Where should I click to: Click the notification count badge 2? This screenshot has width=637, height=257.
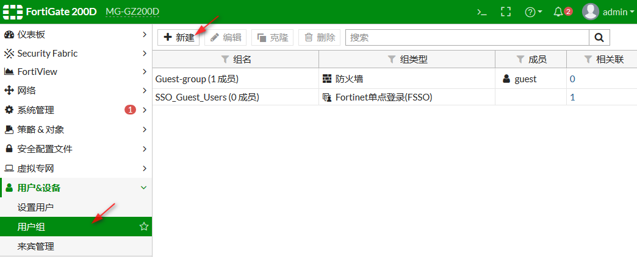tap(568, 12)
